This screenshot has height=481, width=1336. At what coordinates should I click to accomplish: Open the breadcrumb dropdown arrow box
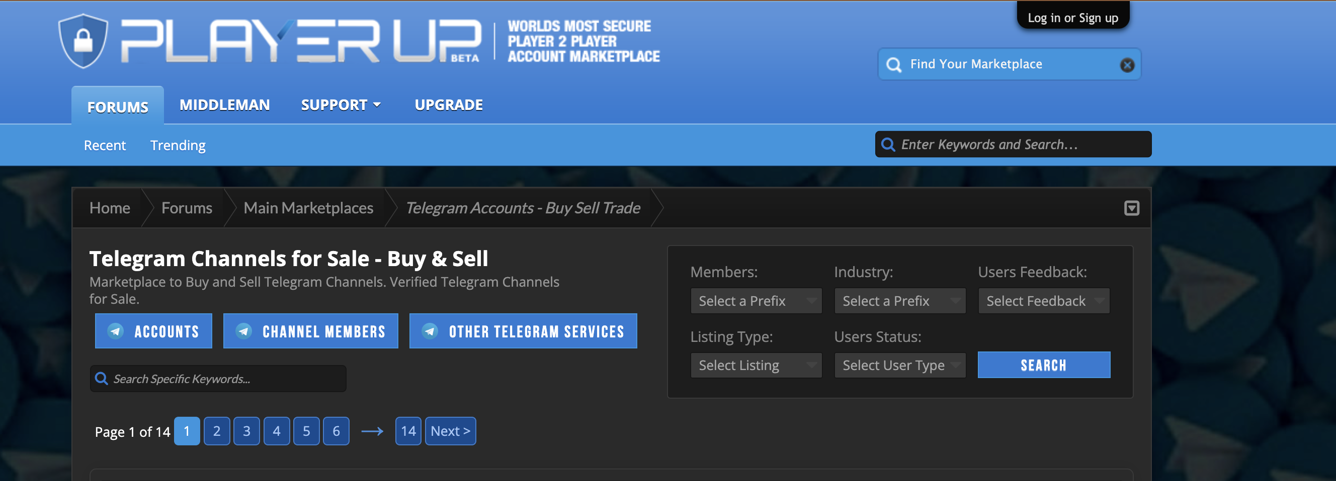pyautogui.click(x=1132, y=208)
